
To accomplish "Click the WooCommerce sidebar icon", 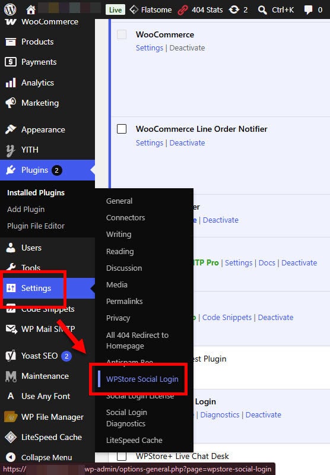I will click(x=11, y=22).
